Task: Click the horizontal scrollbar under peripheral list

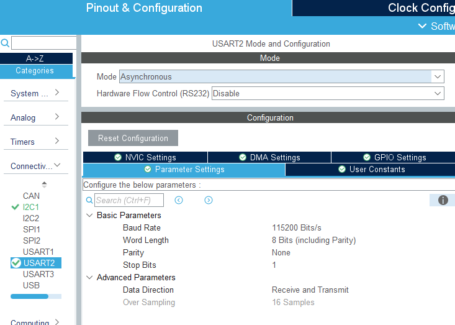Action: click(36, 296)
